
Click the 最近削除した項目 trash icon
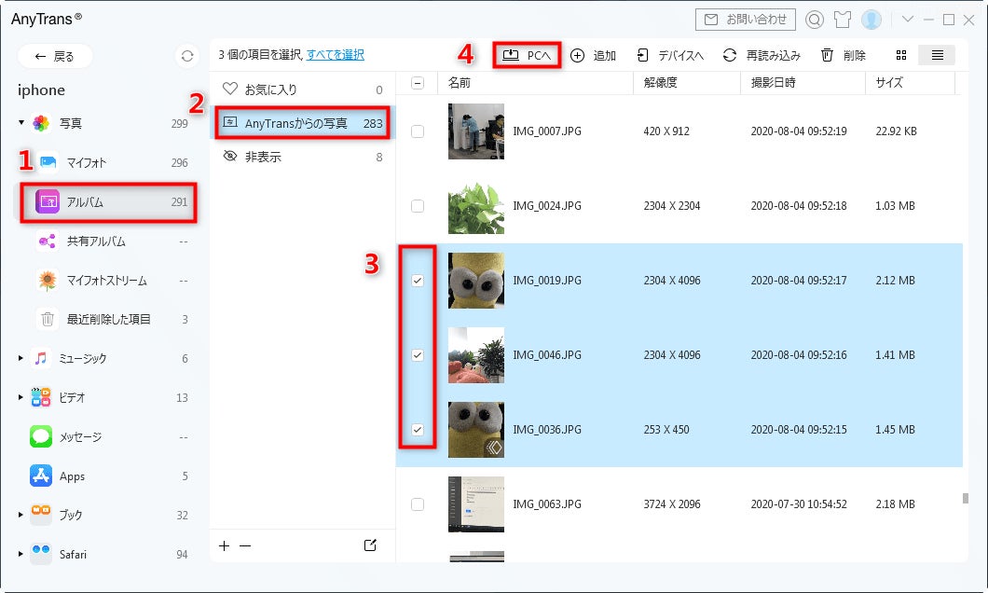point(48,320)
